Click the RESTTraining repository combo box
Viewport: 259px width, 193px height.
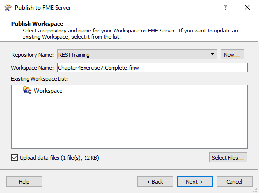[137, 54]
